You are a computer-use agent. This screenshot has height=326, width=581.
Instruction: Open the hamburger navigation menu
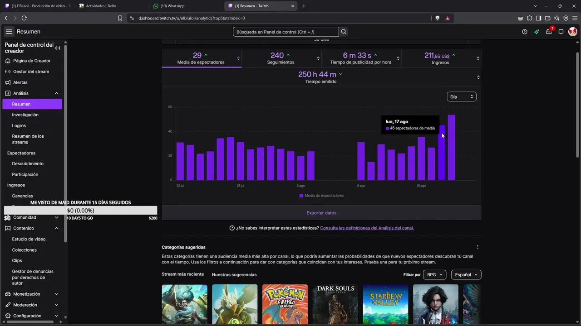pyautogui.click(x=9, y=32)
